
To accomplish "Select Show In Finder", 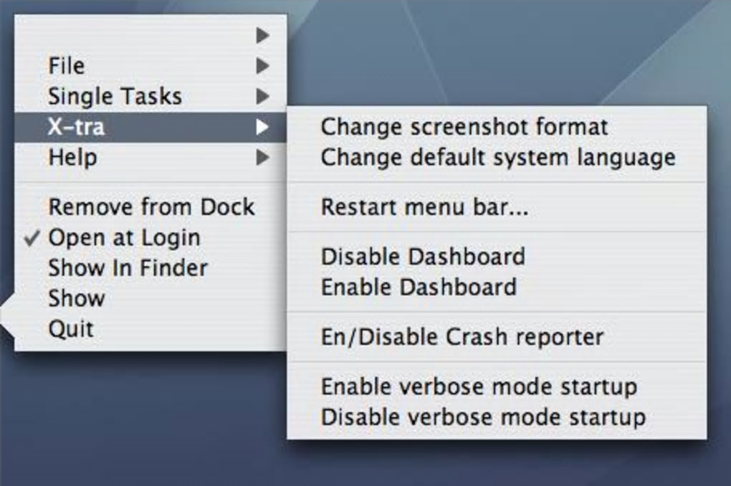I will (x=128, y=268).
